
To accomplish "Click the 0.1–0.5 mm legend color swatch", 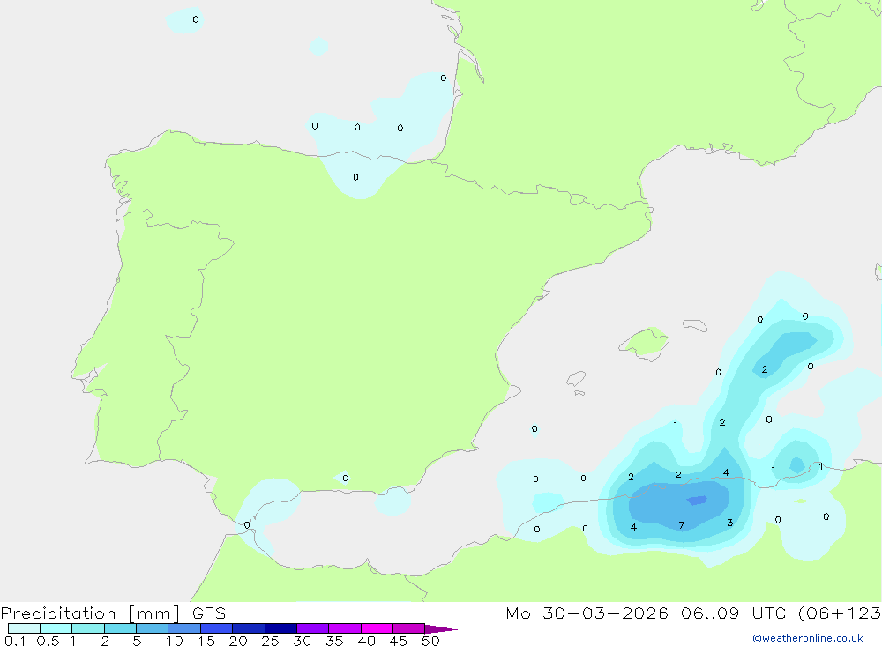I will [x=24, y=628].
